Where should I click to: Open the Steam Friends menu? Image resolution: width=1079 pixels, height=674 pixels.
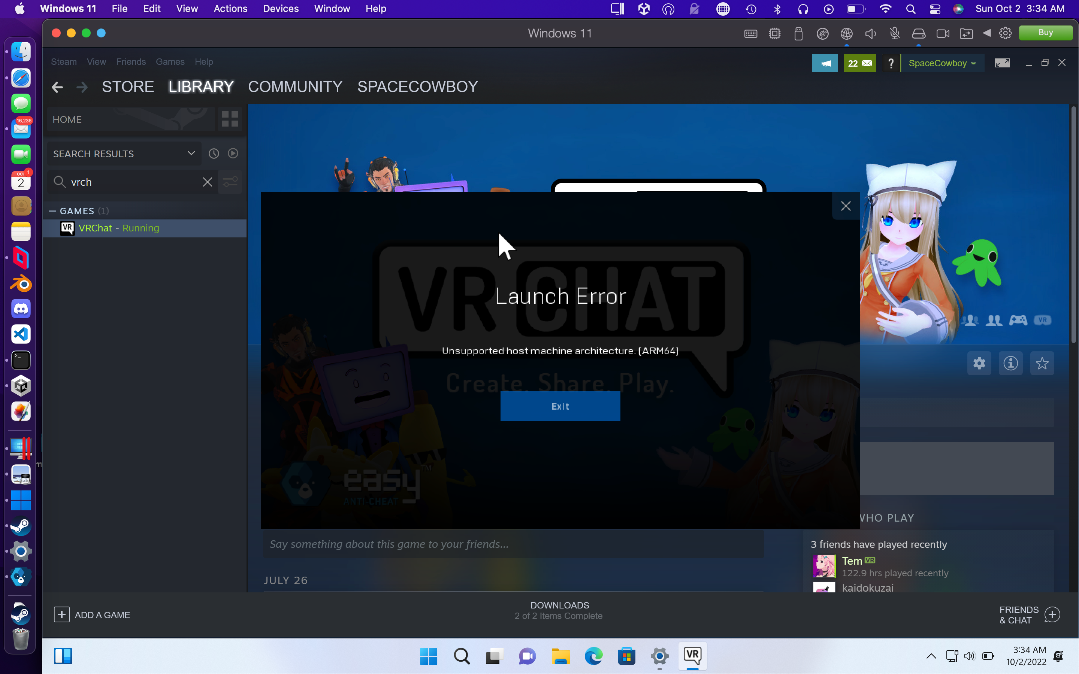tap(131, 61)
